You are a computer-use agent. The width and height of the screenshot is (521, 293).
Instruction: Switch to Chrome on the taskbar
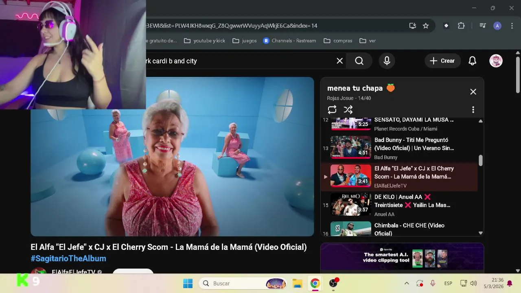click(x=315, y=283)
